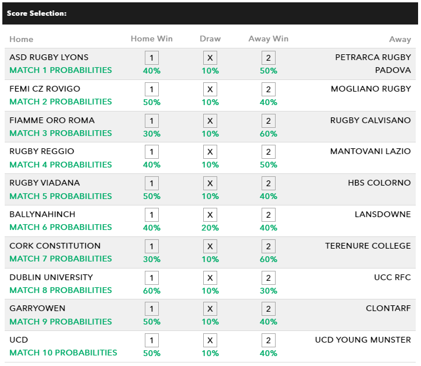Image resolution: width=421 pixels, height=366 pixels.
Task: Open Match 3 Probabilities link
Action: click(60, 133)
